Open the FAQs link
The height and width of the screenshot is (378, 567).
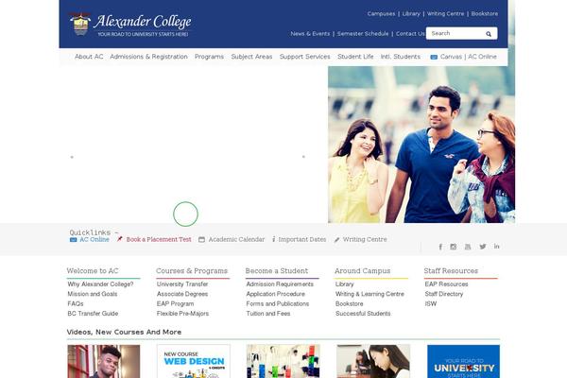[x=76, y=304]
